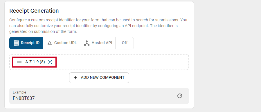Click the ADD NEW COMPONENT button label
Image resolution: width=261 pixels, height=112 pixels.
(x=102, y=77)
